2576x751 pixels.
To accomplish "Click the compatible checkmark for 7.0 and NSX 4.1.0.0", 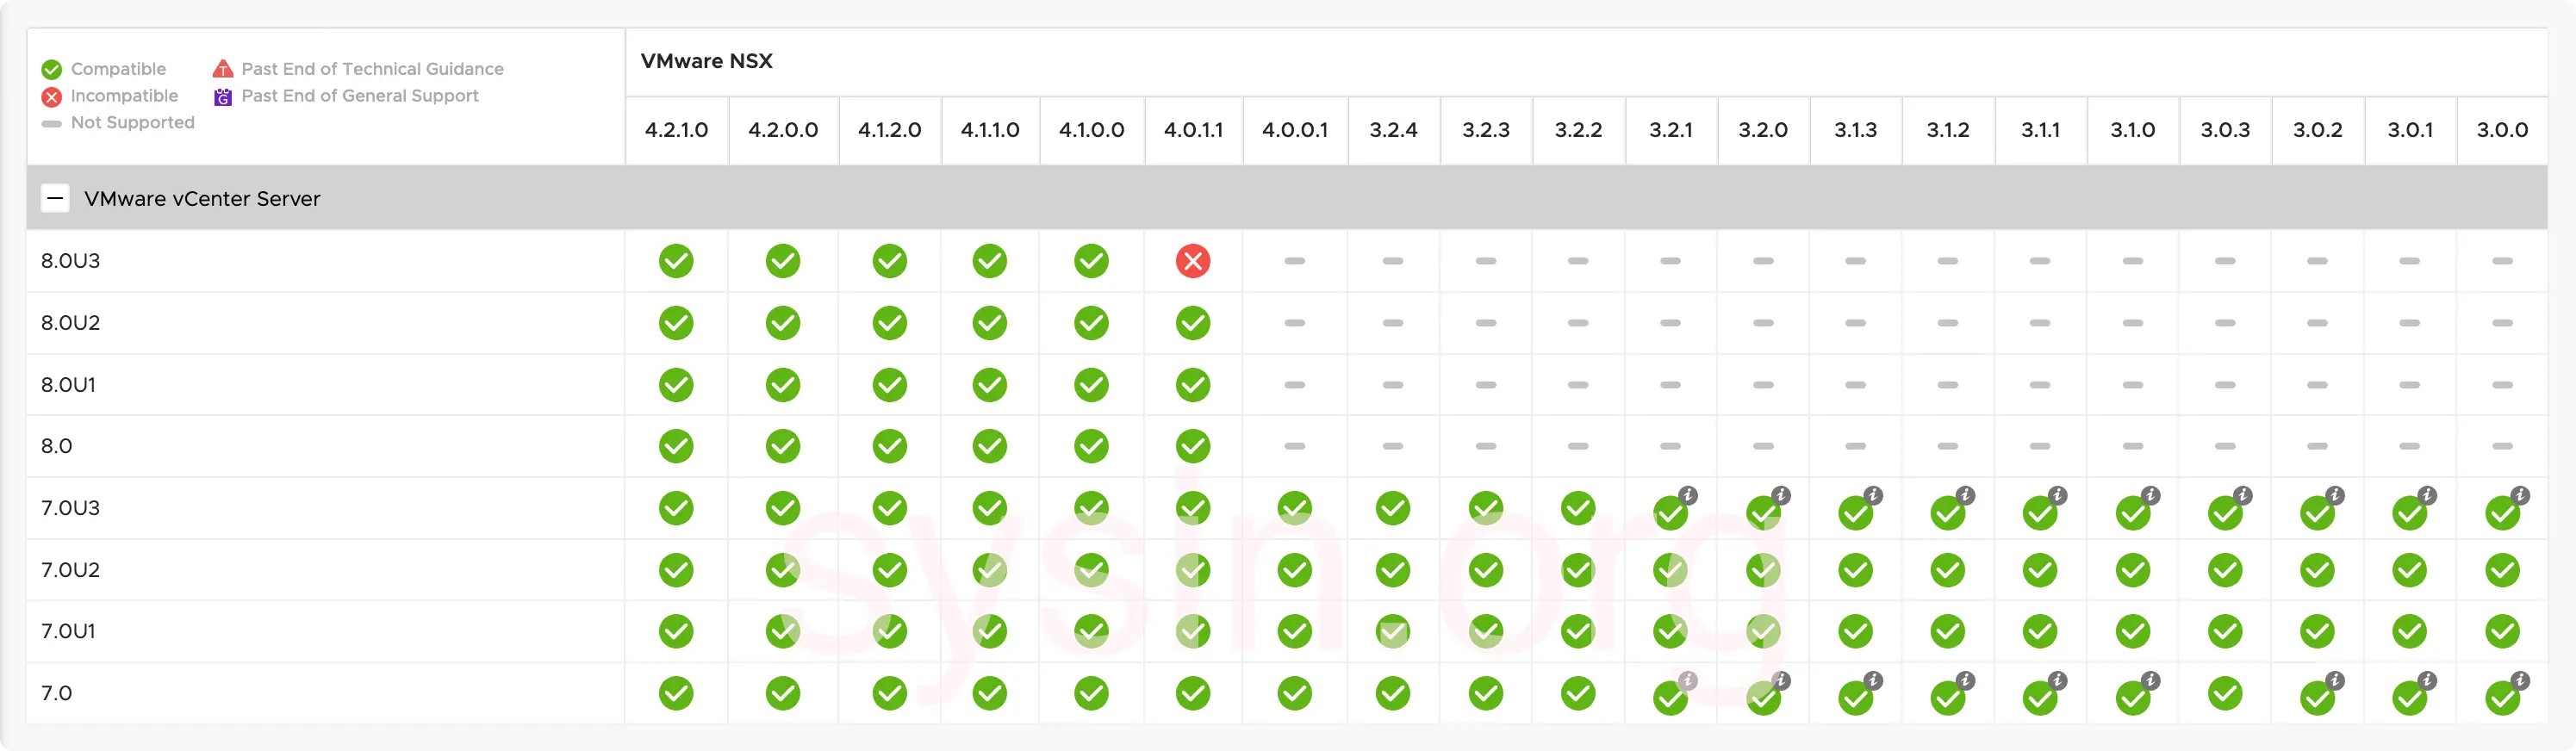I will click(1091, 693).
